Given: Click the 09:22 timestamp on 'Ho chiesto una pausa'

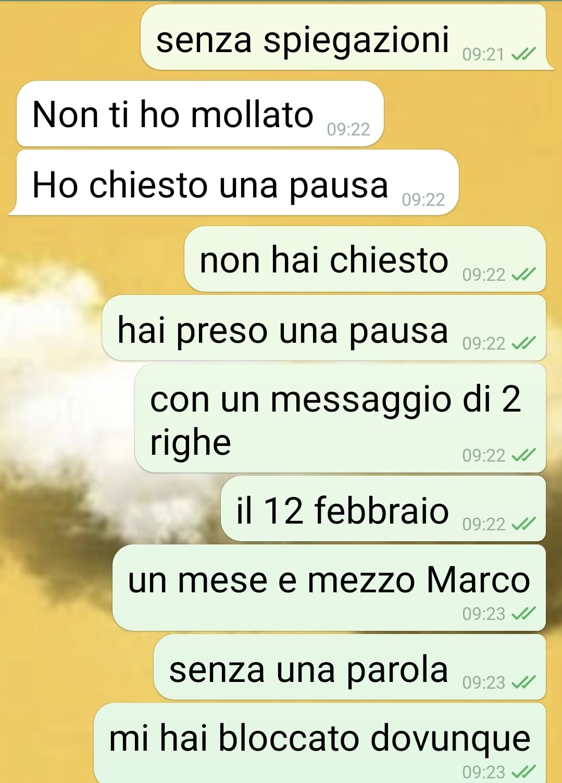Looking at the screenshot, I should [x=423, y=200].
